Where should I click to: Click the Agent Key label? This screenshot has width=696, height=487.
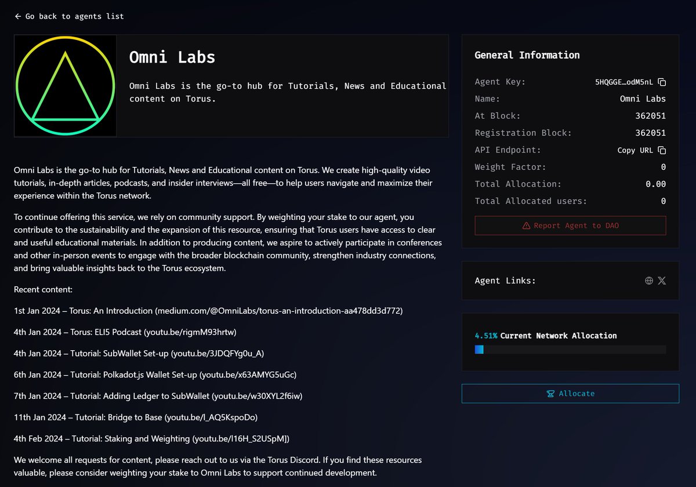click(x=500, y=82)
